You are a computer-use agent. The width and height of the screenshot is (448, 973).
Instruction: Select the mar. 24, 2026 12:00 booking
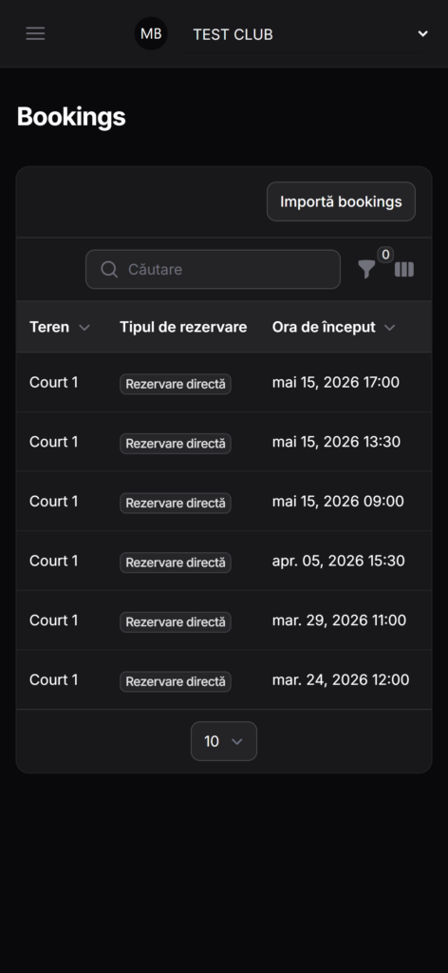[x=224, y=680]
